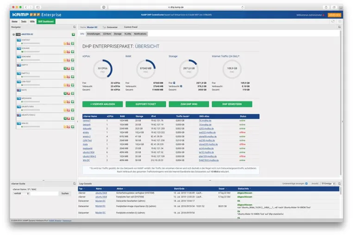Select the DHP Dashboard tab
Viewport: 353px width, 235px height.
pyautogui.click(x=46, y=22)
